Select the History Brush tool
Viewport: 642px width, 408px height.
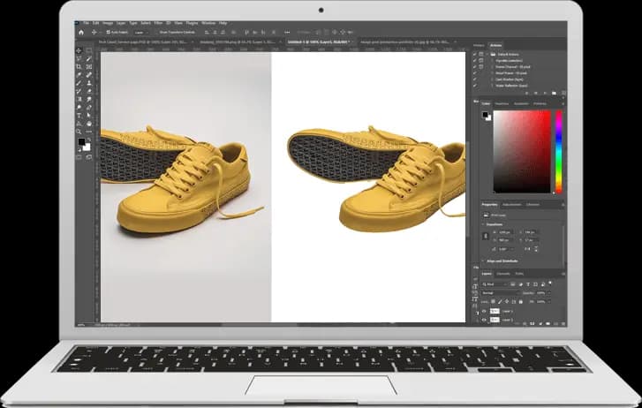(x=79, y=91)
